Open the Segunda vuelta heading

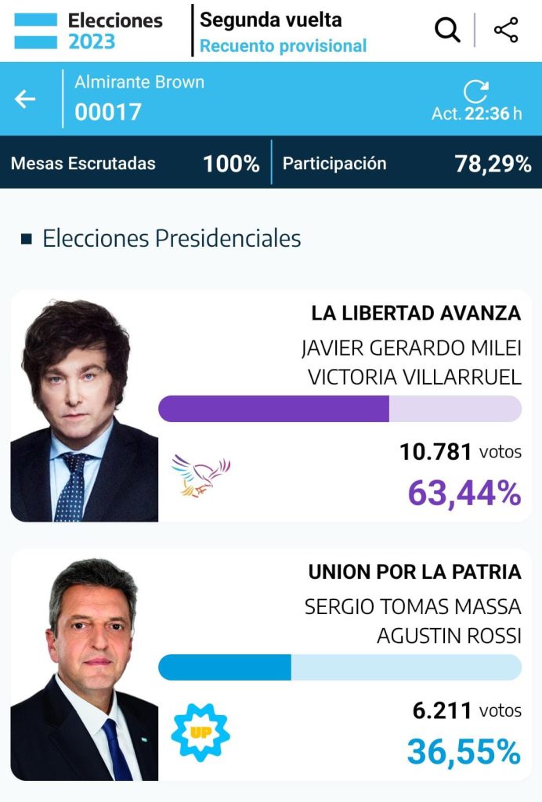point(270,20)
